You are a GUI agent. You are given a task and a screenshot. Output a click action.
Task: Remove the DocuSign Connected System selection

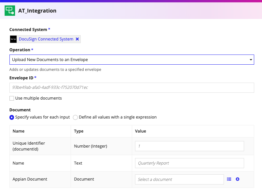[77, 39]
